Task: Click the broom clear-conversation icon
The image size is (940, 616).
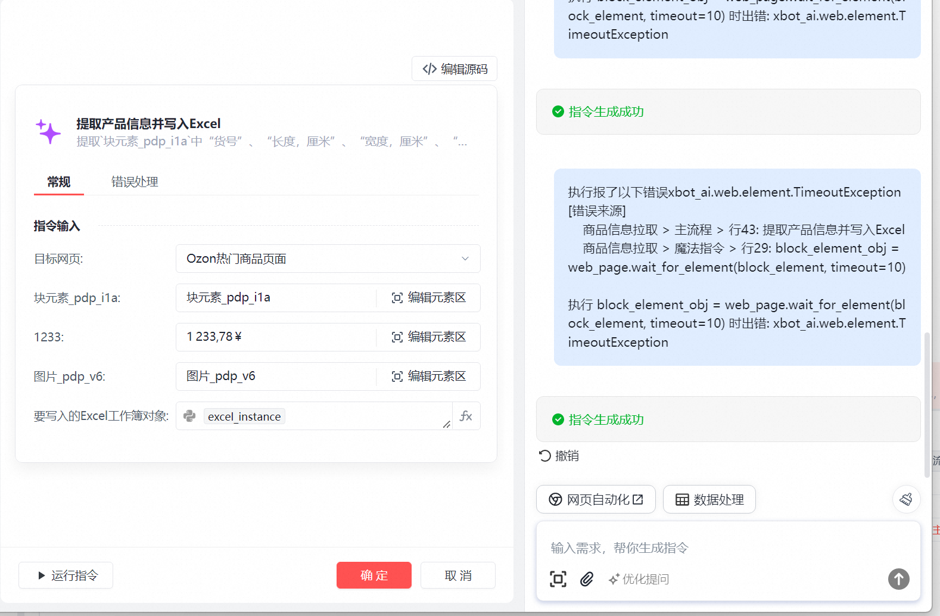Action: [907, 499]
